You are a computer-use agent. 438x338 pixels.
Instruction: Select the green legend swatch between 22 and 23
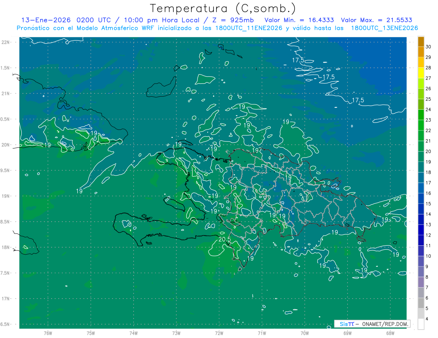coord(421,125)
